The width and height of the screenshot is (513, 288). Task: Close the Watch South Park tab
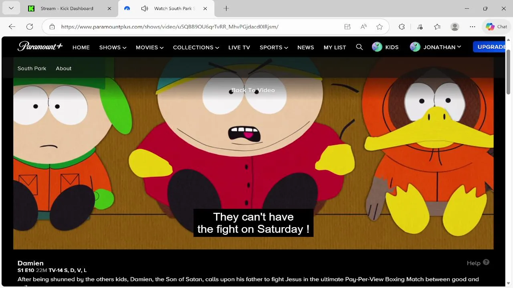click(205, 8)
